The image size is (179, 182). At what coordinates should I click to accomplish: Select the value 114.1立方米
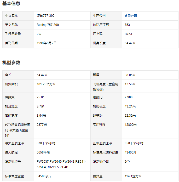[x=133, y=176]
